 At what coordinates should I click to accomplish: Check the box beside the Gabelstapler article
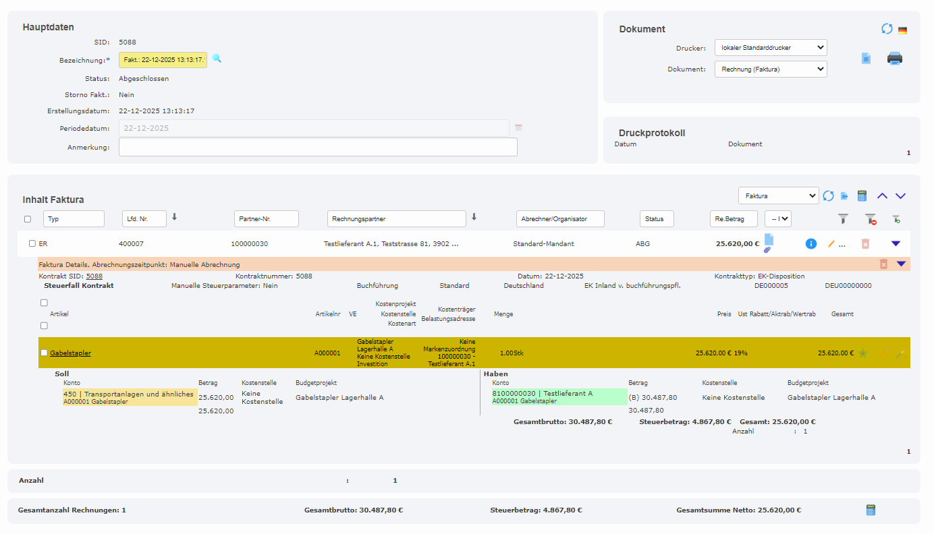44,353
